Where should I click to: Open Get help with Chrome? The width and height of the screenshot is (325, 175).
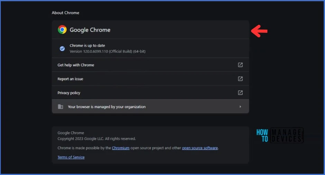click(x=150, y=65)
